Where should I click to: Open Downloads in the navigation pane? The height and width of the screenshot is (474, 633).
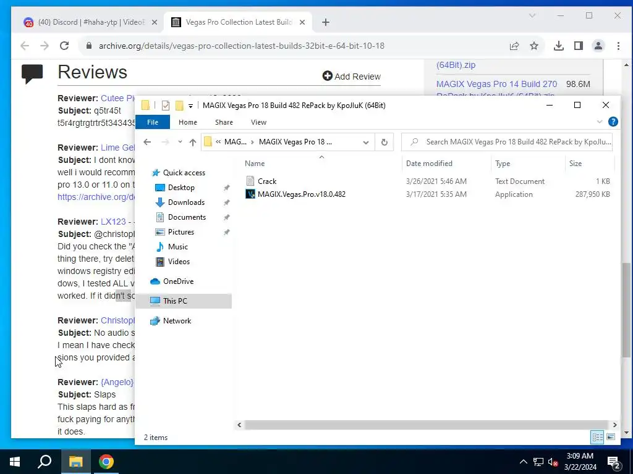point(186,202)
